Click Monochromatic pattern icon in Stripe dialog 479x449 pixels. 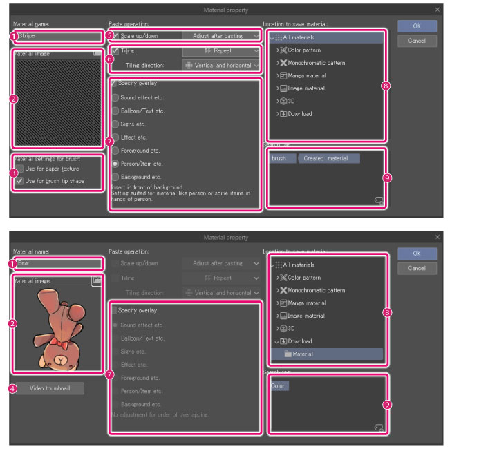pyautogui.click(x=283, y=63)
